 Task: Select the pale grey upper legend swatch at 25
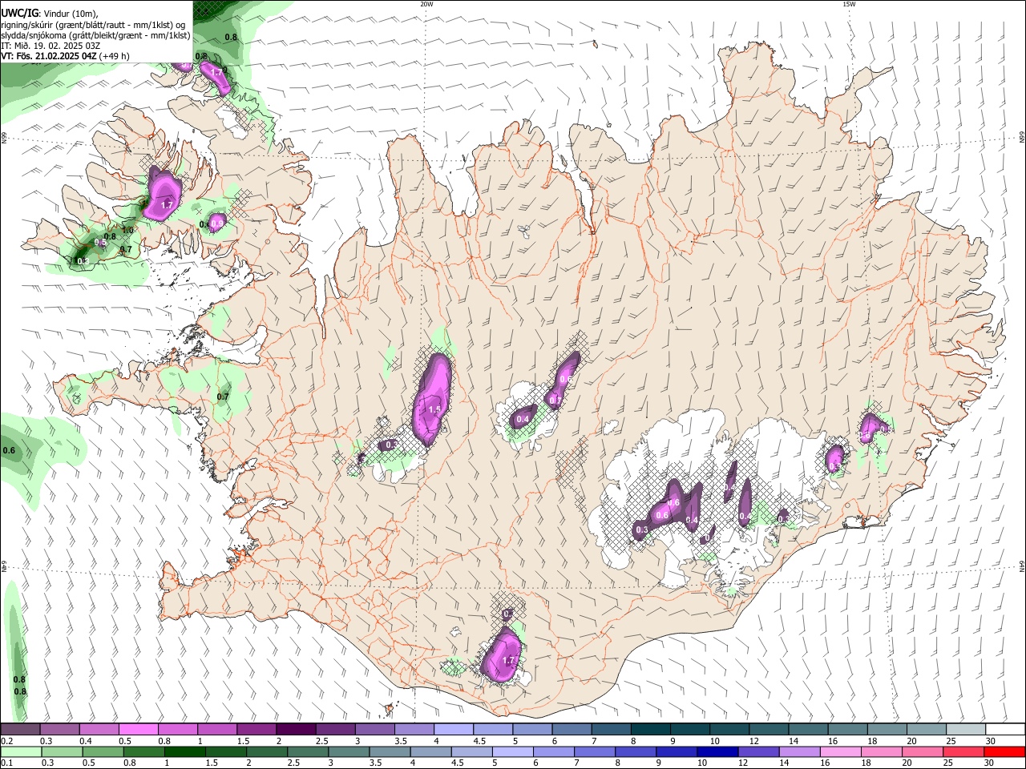click(967, 730)
